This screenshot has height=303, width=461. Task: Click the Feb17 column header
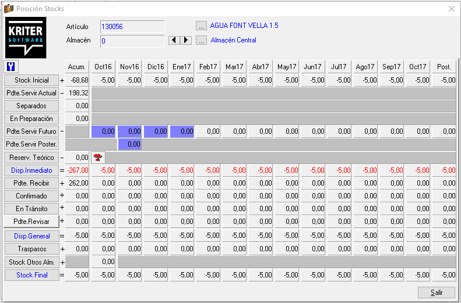208,67
